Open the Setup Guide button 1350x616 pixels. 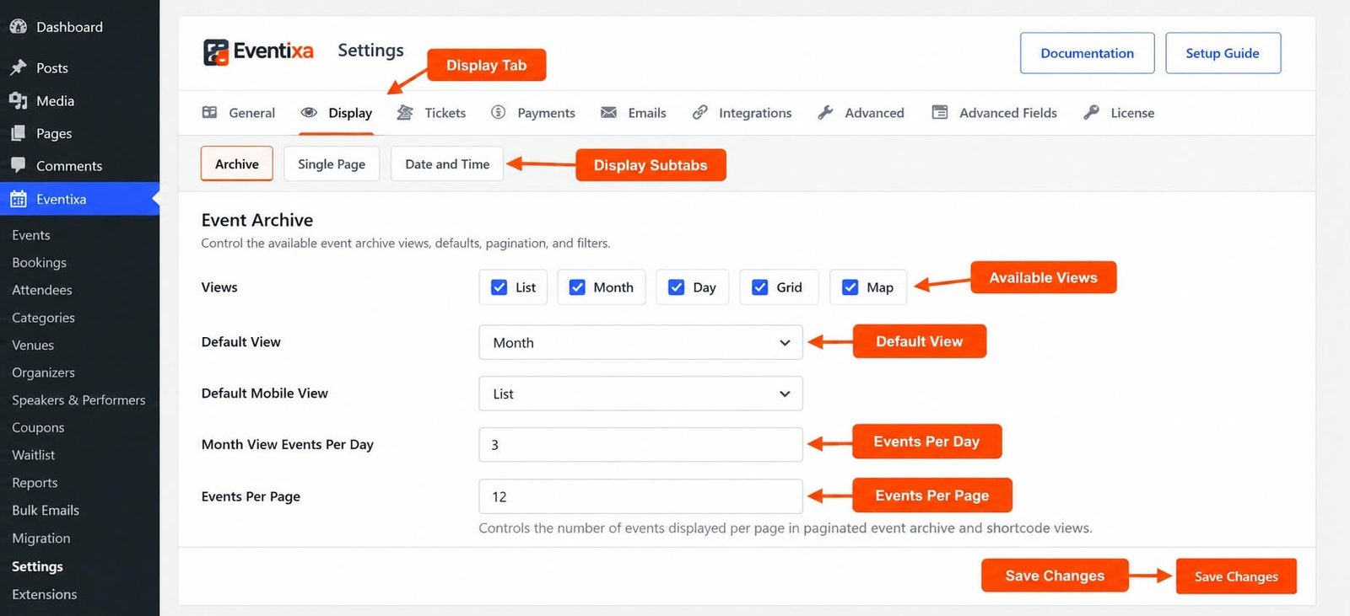coord(1223,53)
